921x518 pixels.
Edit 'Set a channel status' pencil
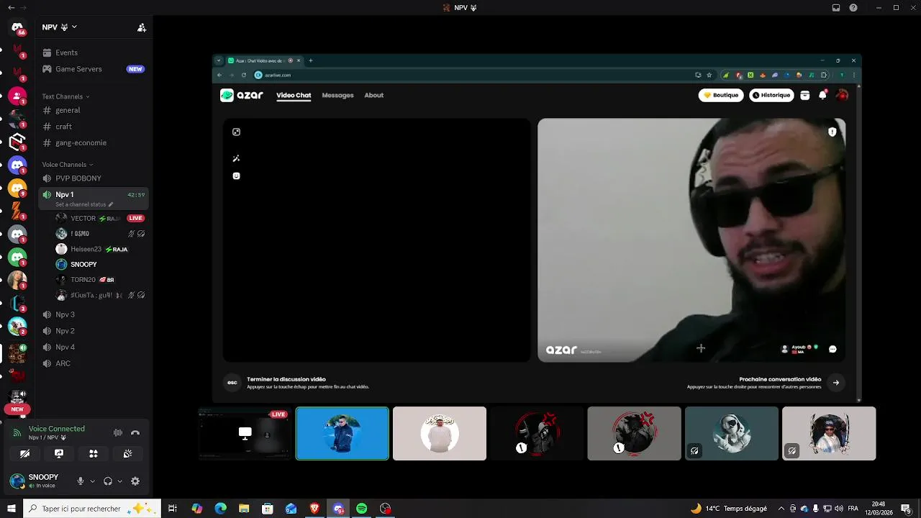tap(110, 204)
